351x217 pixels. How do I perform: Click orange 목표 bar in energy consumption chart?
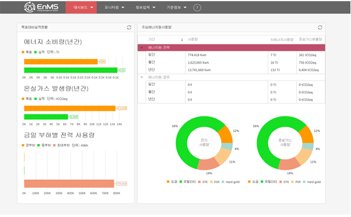(x=61, y=62)
